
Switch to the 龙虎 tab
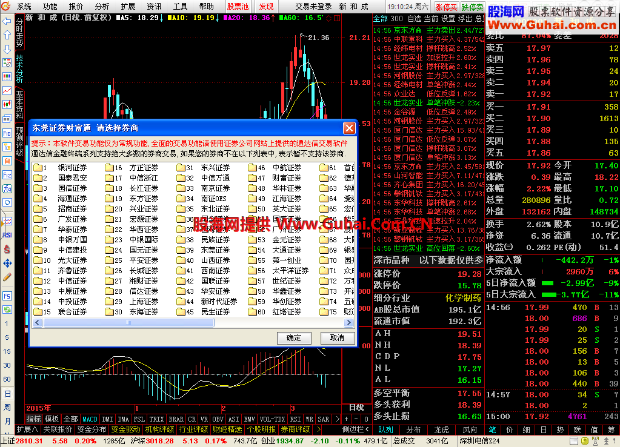click(x=442, y=429)
